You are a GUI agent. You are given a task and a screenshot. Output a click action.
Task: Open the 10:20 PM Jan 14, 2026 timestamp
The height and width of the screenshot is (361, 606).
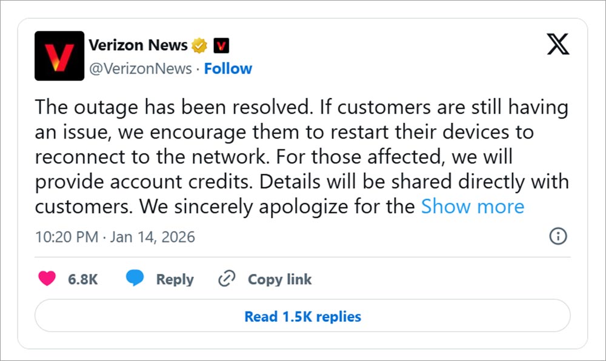[115, 236]
